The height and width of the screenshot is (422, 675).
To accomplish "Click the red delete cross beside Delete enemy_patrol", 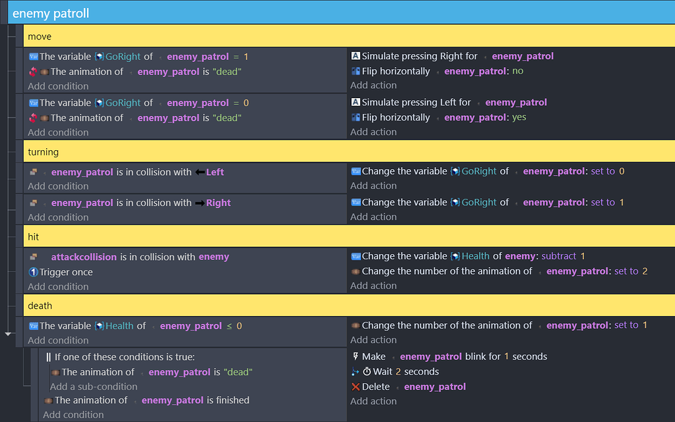I will pyautogui.click(x=355, y=386).
